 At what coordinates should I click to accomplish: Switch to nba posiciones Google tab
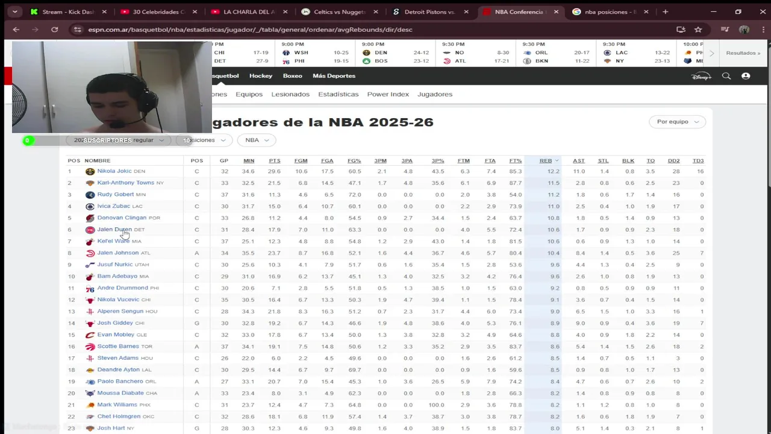[610, 11]
